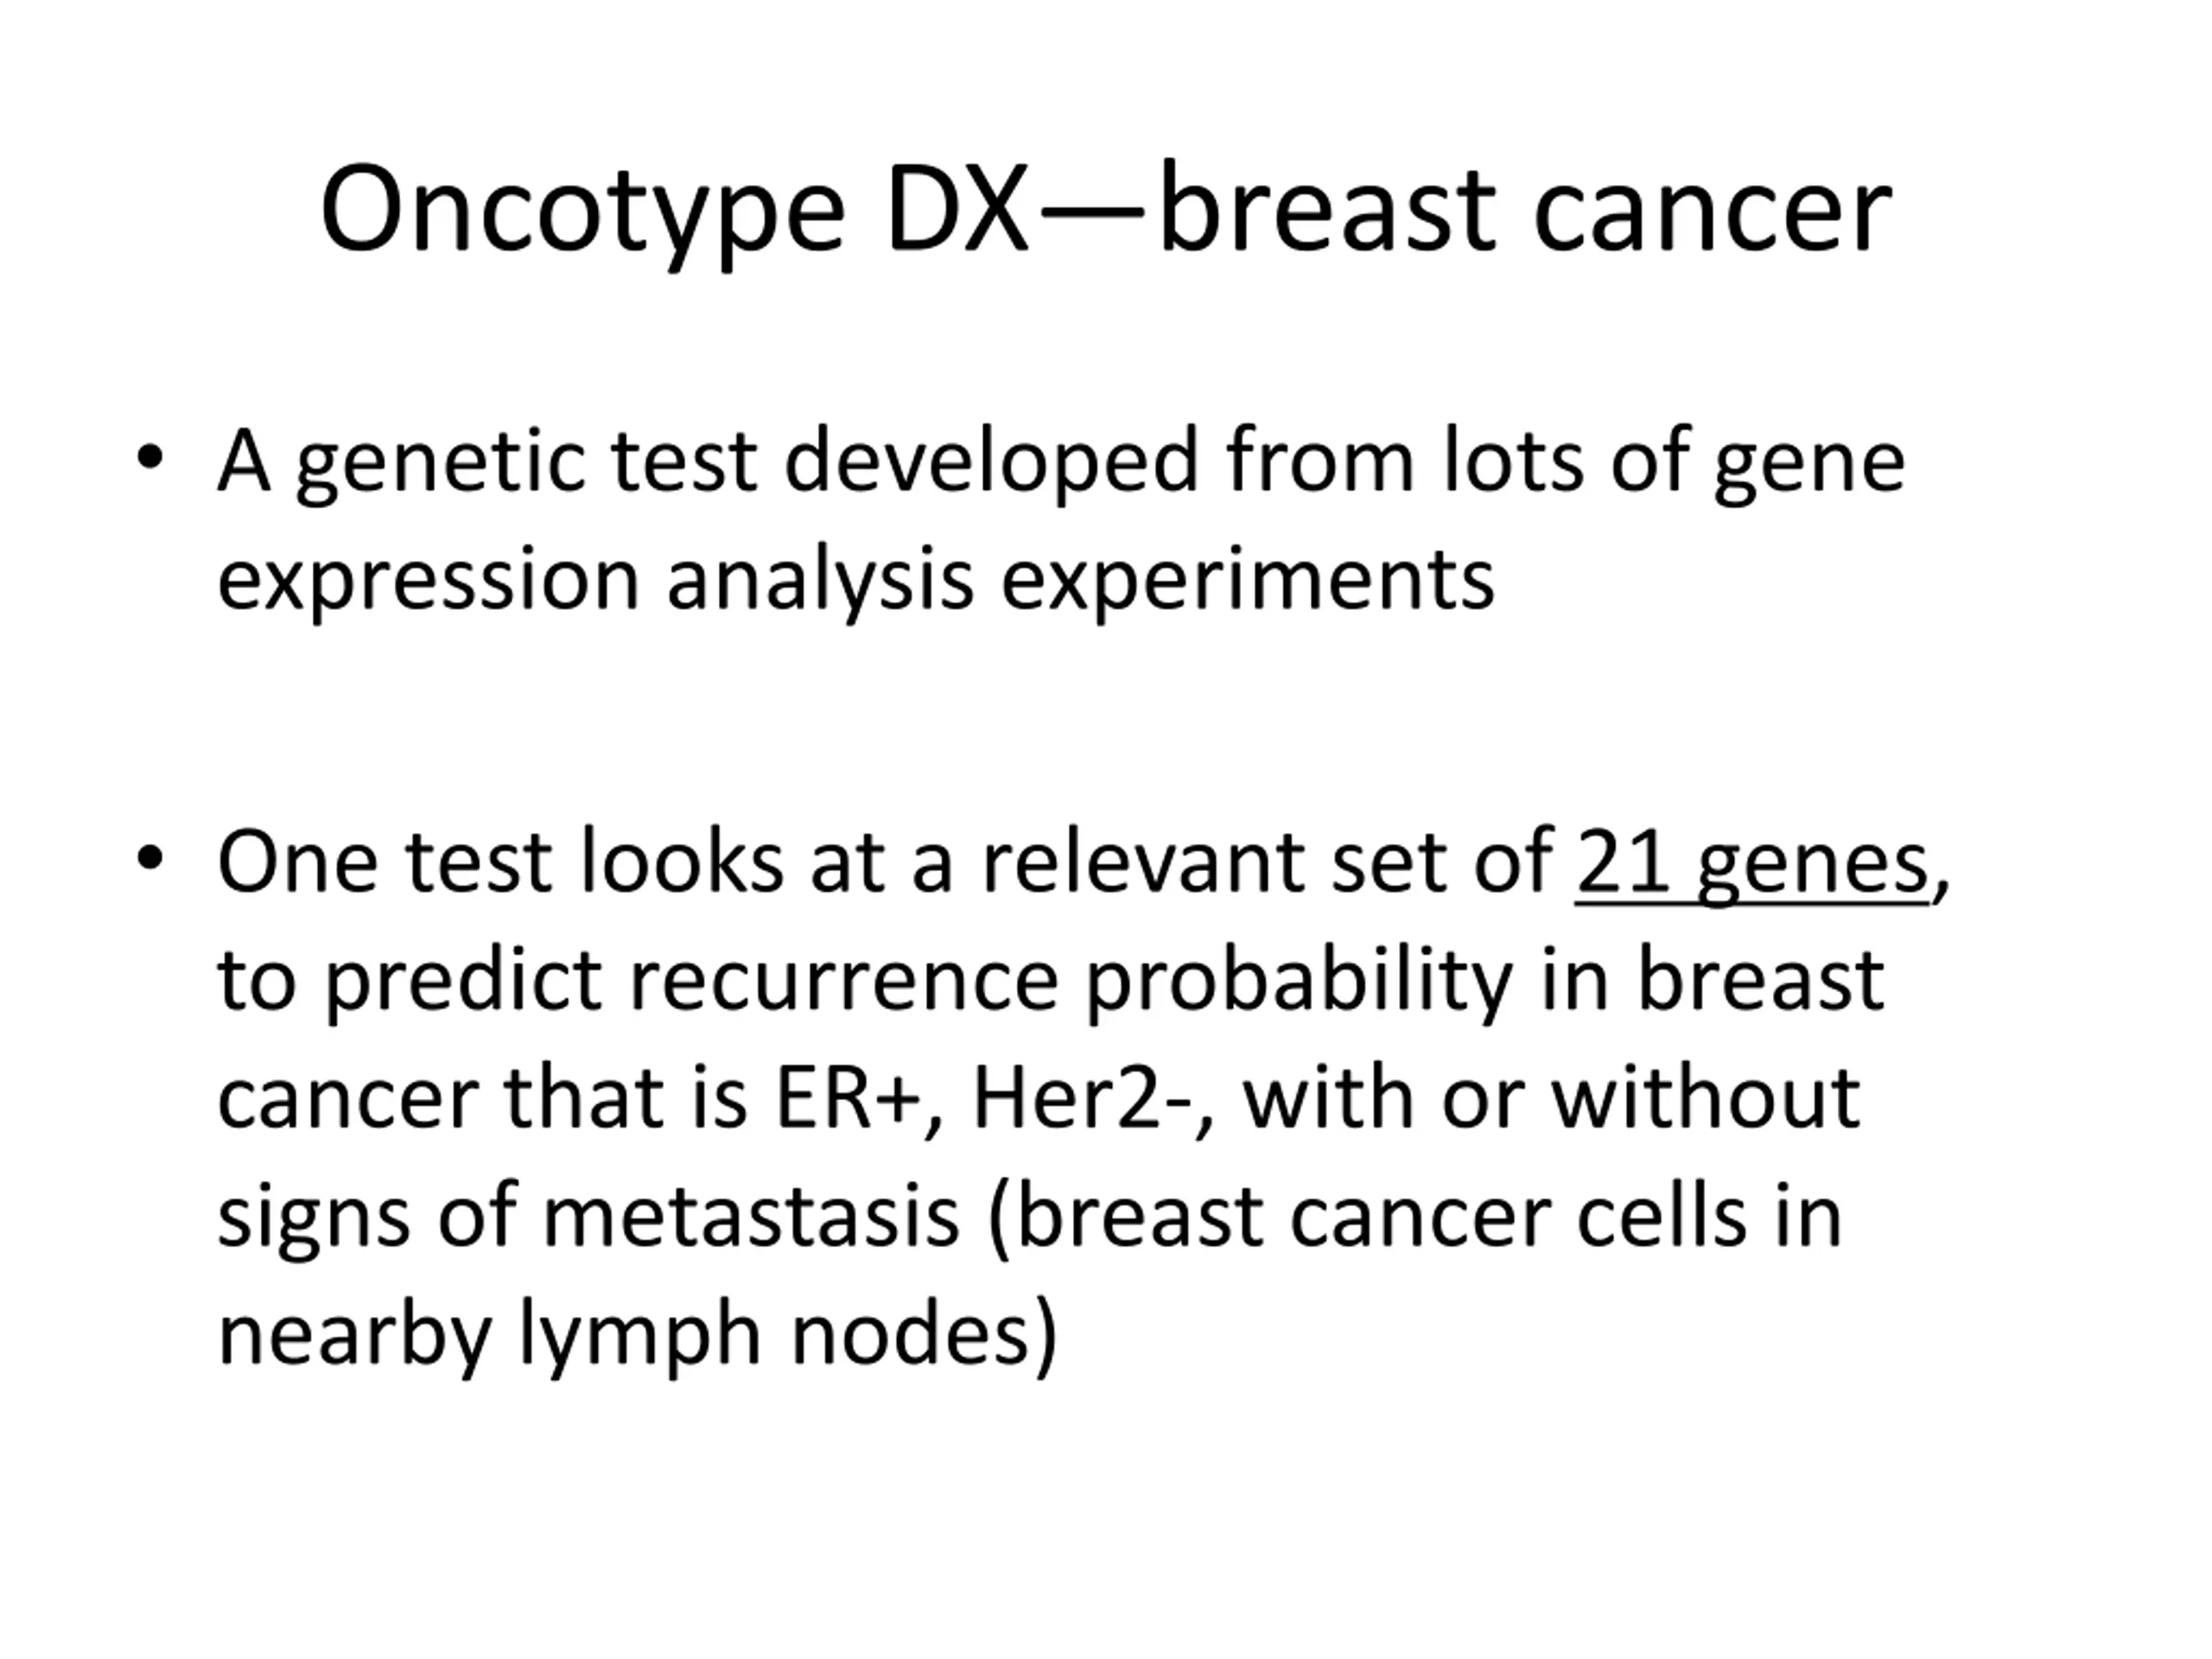Click the word "probability" in second bullet

1298,982
